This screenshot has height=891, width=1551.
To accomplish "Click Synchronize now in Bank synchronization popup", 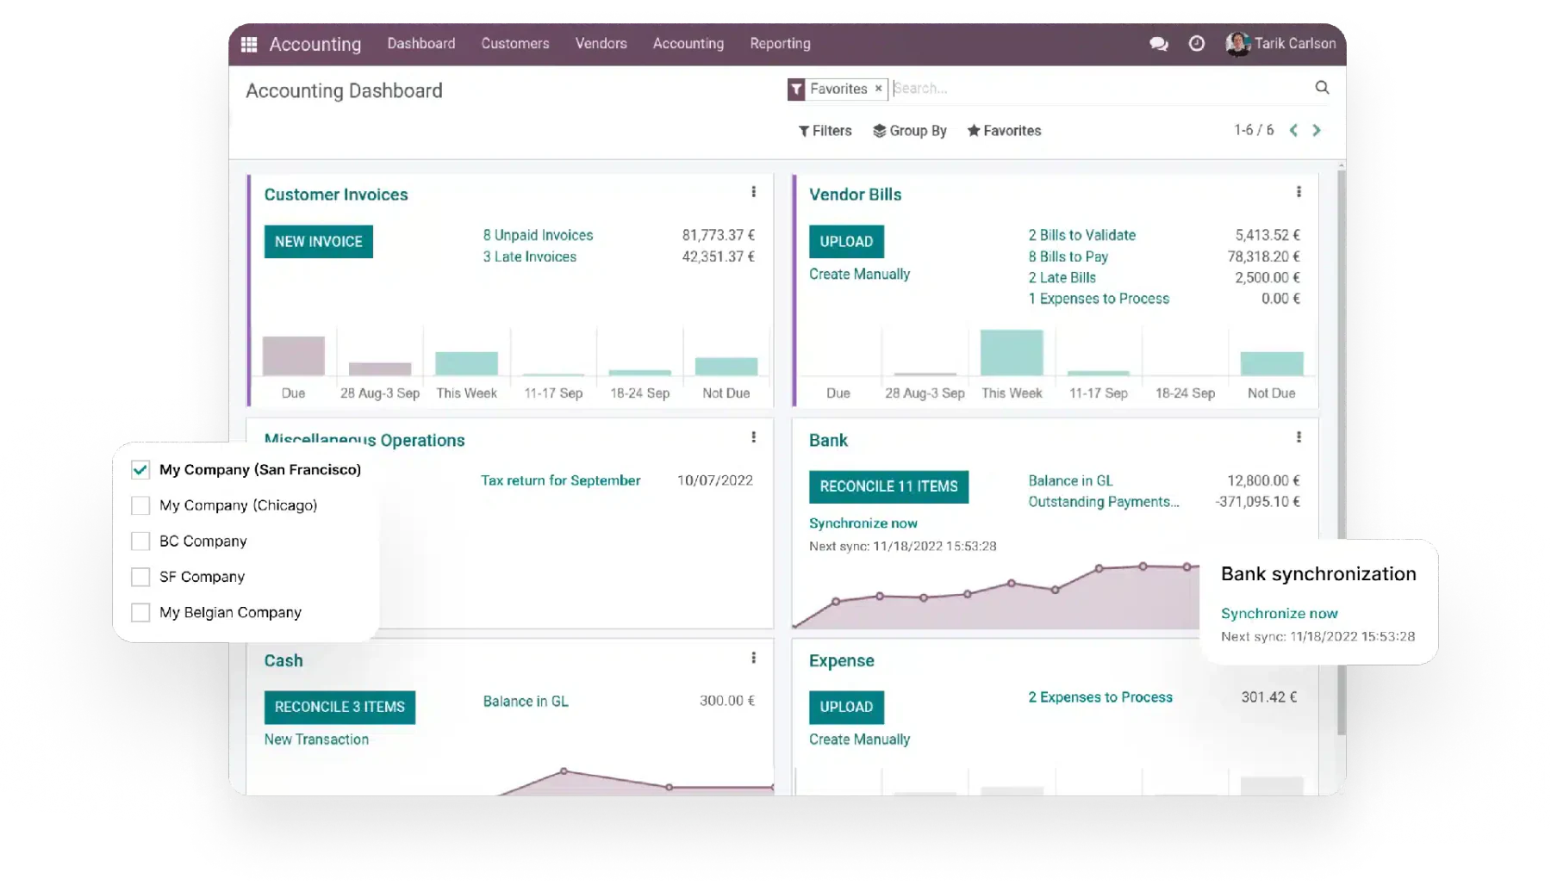I will (x=1279, y=614).
